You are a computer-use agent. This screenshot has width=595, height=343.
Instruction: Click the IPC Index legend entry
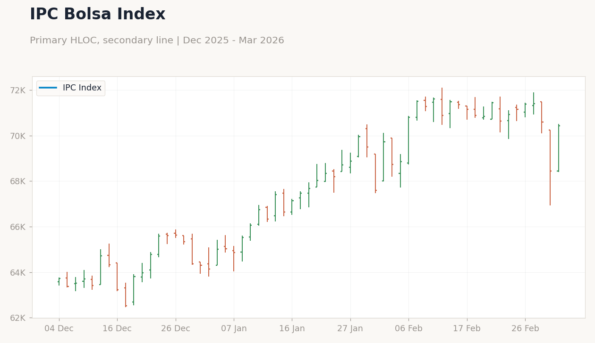71,88
